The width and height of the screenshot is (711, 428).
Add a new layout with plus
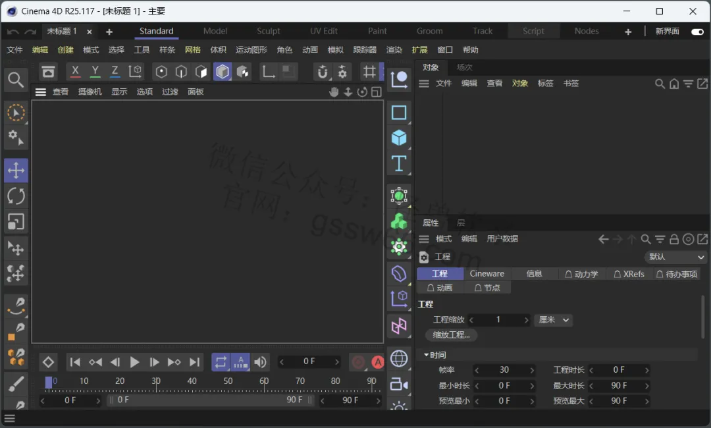coord(628,32)
